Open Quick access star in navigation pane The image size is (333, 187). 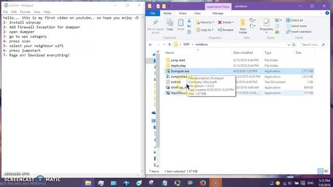(154, 55)
